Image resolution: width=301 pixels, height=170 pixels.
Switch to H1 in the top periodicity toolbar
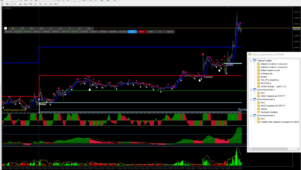click(x=35, y=4)
